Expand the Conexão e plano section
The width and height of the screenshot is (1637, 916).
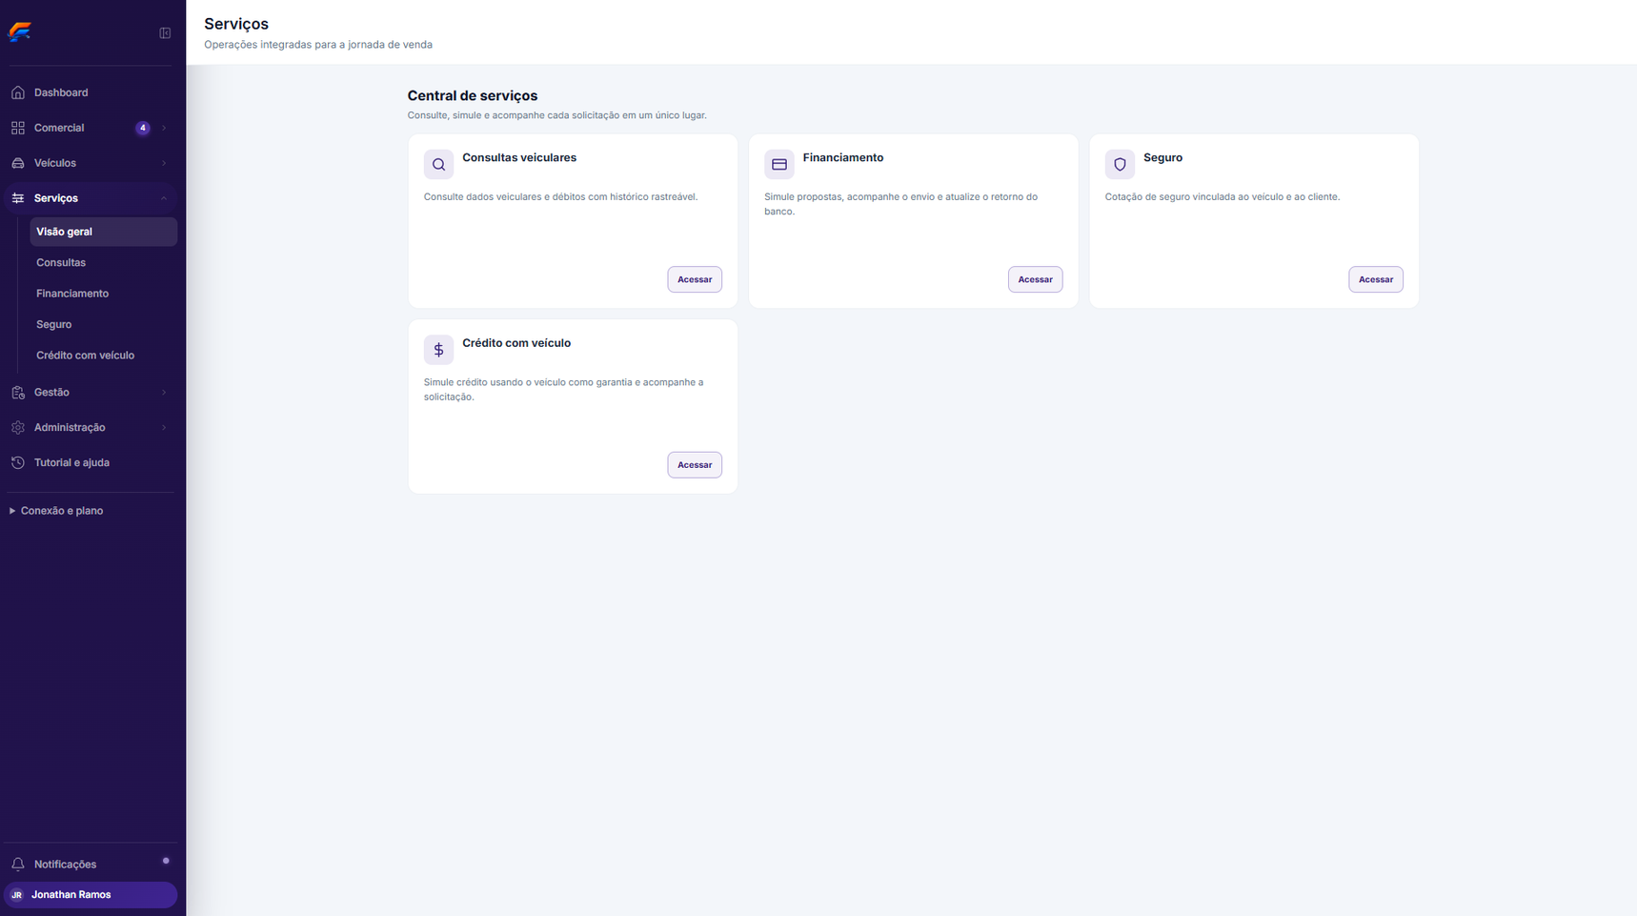[56, 511]
